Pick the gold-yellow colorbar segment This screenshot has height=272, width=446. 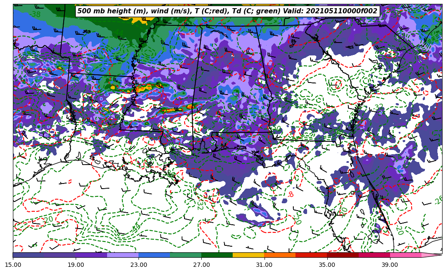click(248, 255)
